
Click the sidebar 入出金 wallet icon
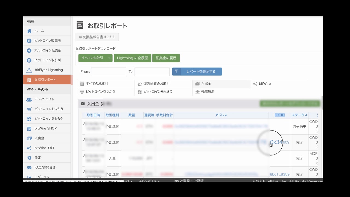[x=29, y=138]
